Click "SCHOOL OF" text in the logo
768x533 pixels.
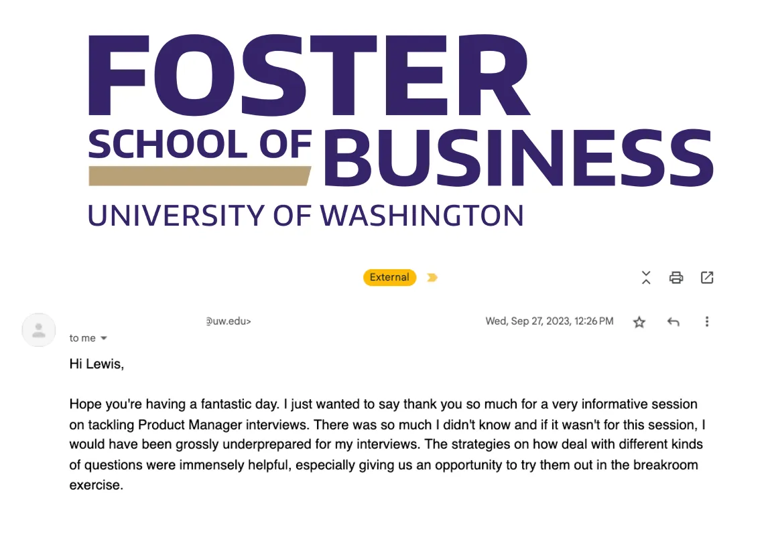pyautogui.click(x=200, y=145)
